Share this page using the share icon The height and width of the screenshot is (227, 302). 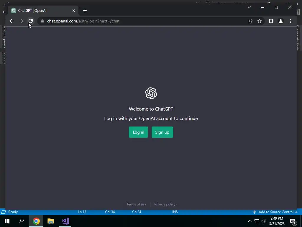250,21
